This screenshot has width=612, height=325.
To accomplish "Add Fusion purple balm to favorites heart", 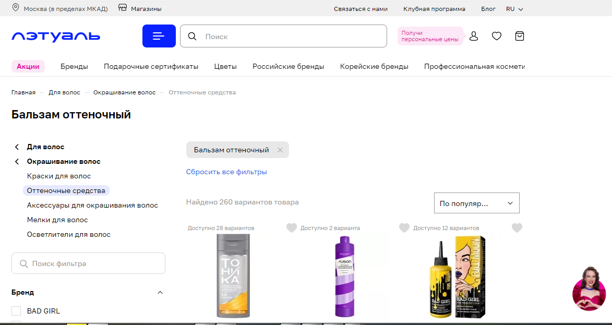I will click(404, 228).
